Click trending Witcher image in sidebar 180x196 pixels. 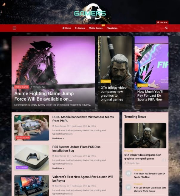(x=145, y=135)
